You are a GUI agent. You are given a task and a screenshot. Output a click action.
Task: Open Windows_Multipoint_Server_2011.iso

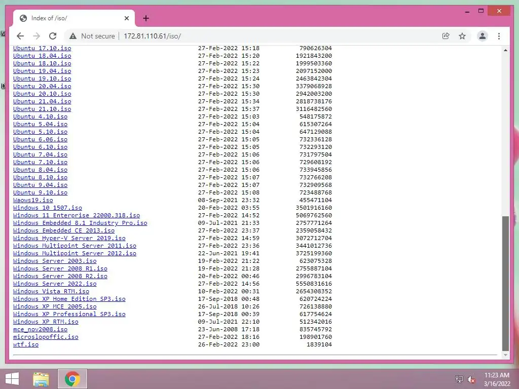[x=75, y=246]
